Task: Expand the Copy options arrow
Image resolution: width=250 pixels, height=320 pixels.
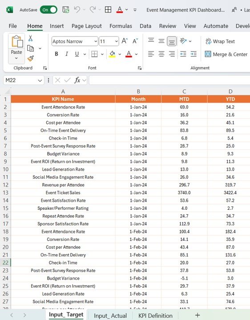Action: (40, 48)
